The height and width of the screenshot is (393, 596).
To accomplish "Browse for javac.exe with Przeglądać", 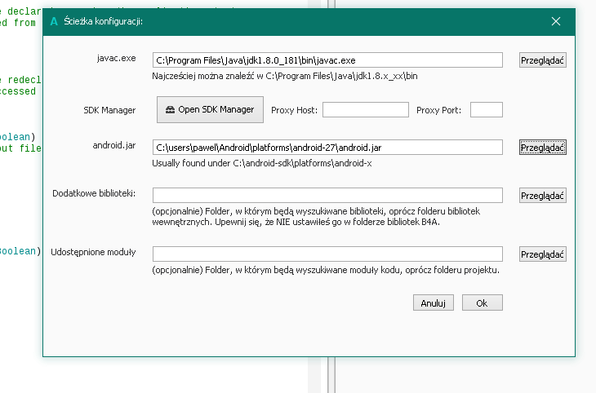I will 542,60.
